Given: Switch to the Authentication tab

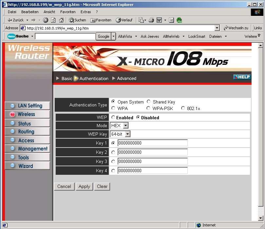Looking at the screenshot, I should pyautogui.click(x=94, y=79).
